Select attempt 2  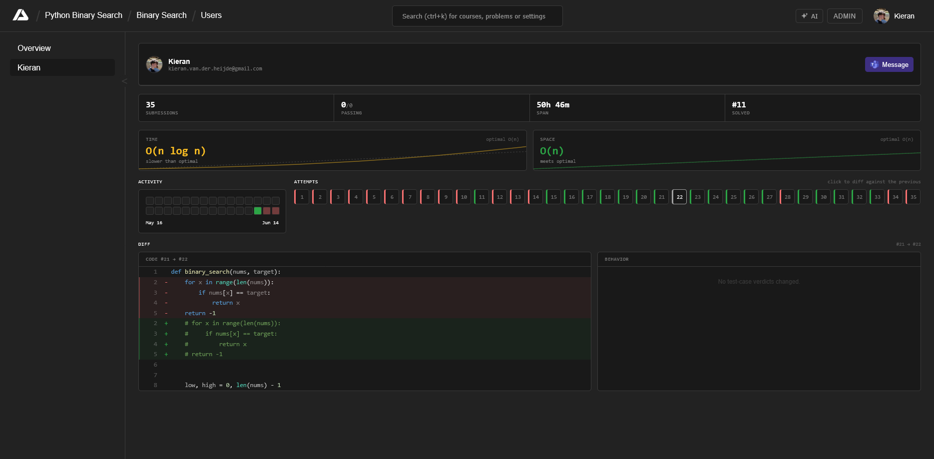click(x=320, y=197)
